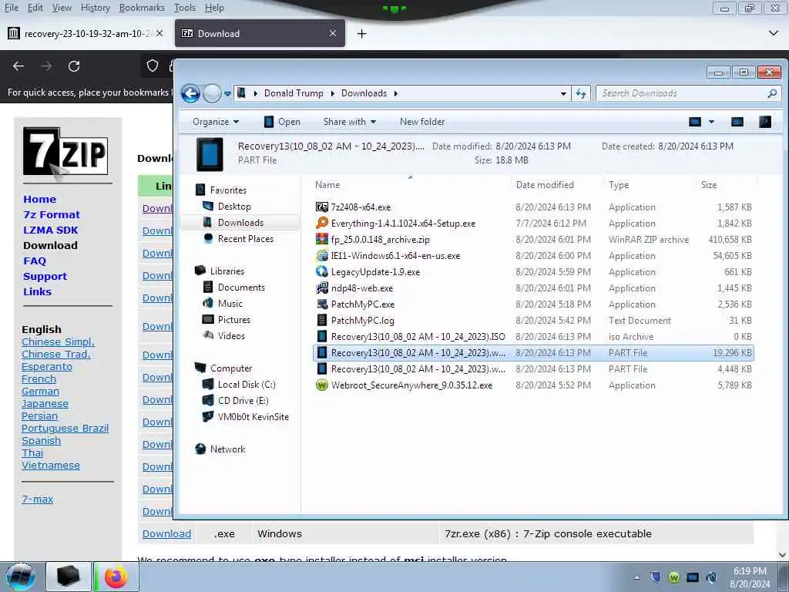Click the change view icon
This screenshot has height=592, width=789.
click(695, 122)
